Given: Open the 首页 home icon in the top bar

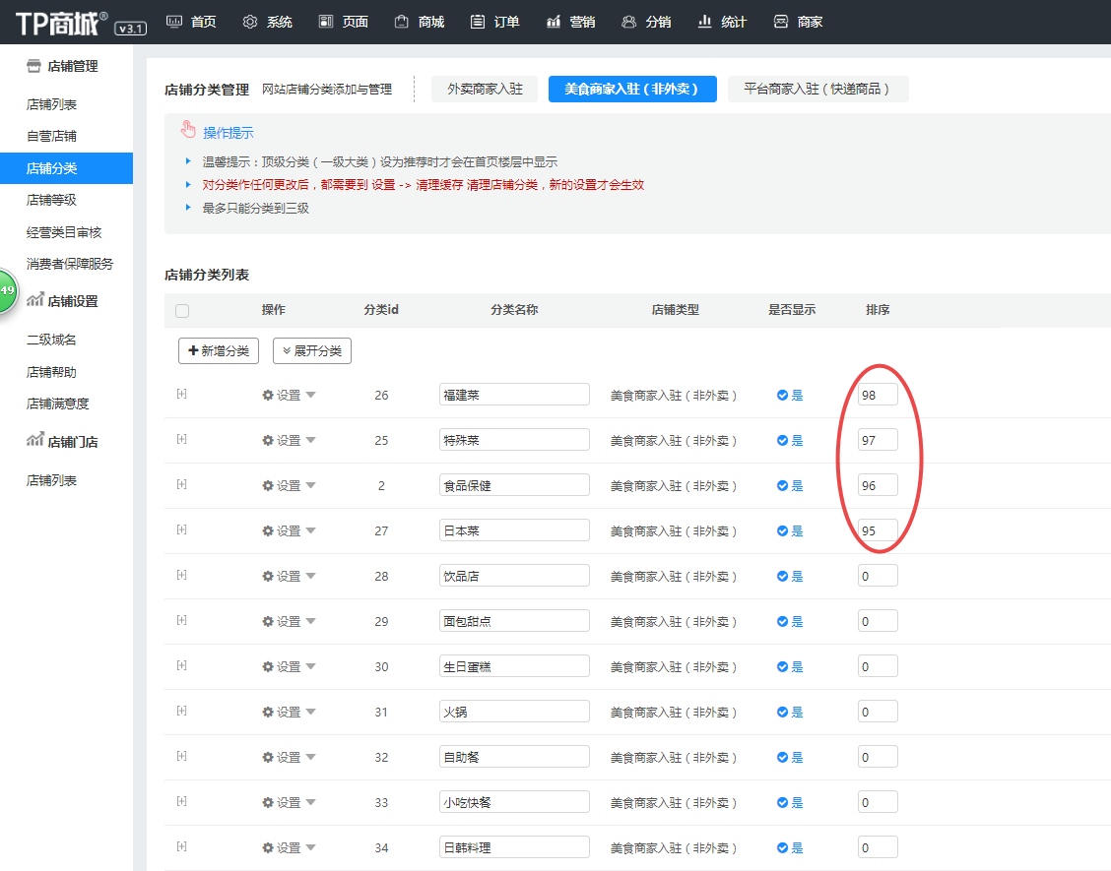Looking at the screenshot, I should click(x=174, y=21).
